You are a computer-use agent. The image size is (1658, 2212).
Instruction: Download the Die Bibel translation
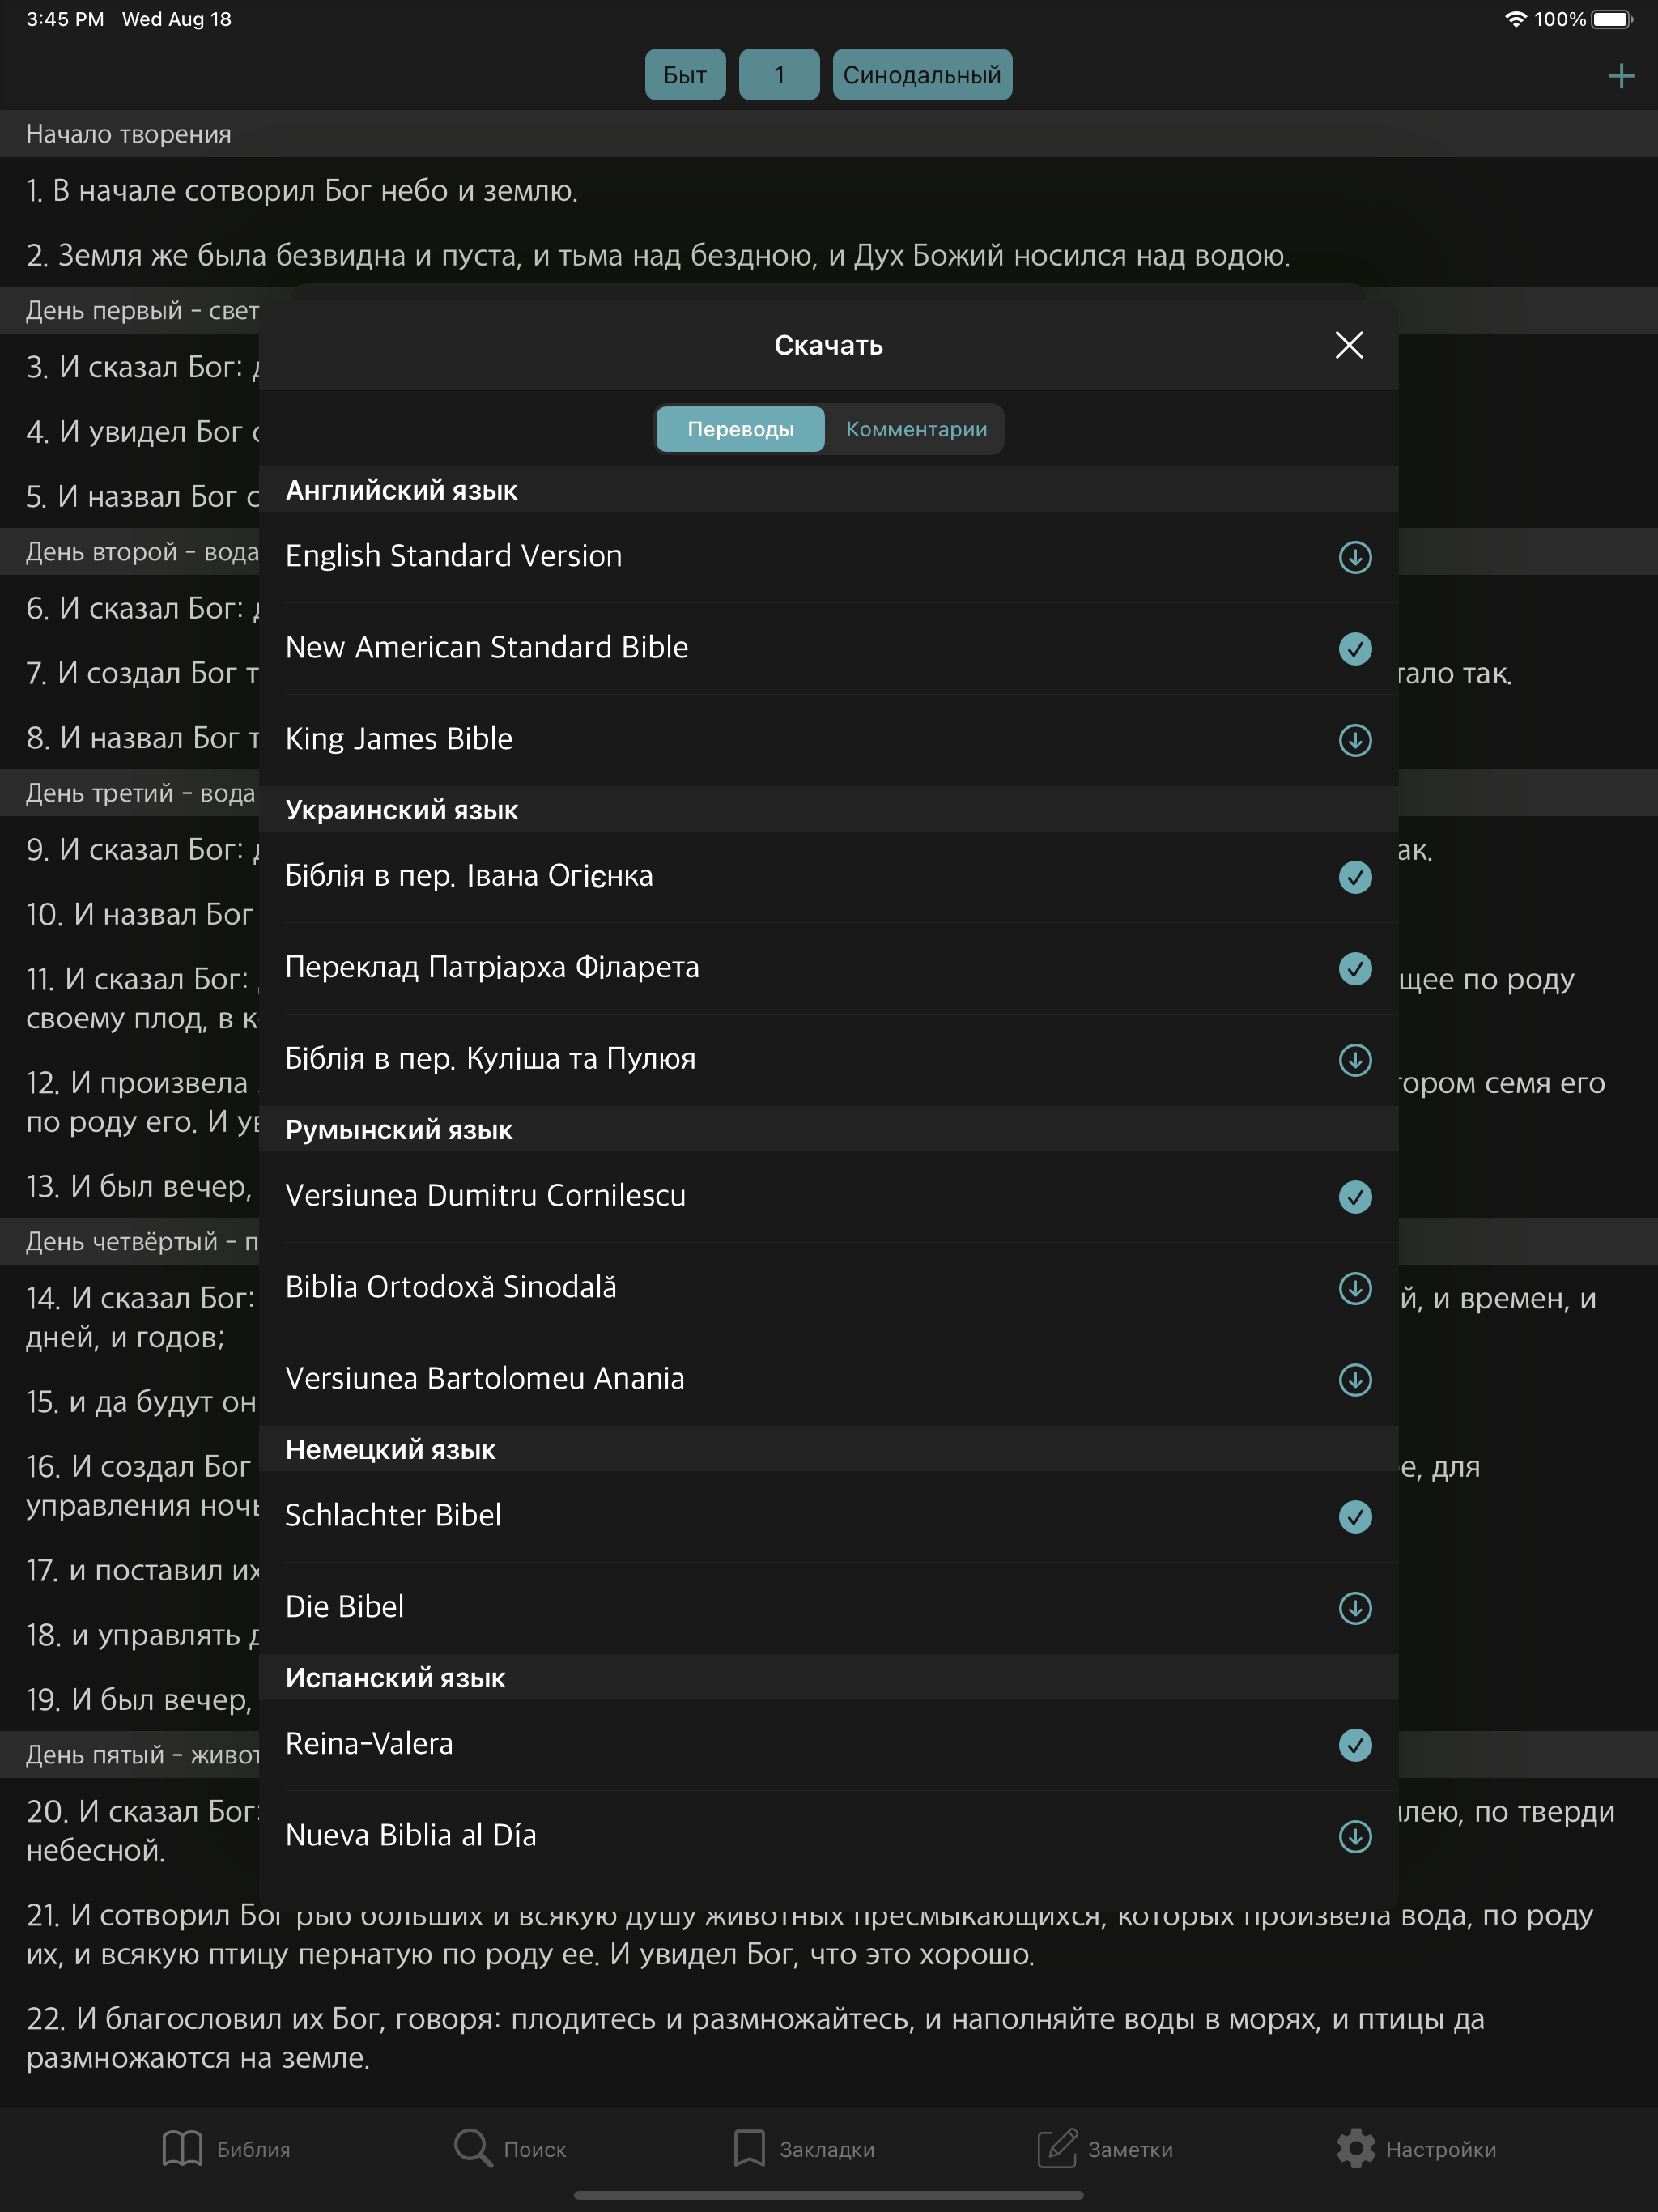[1354, 1608]
